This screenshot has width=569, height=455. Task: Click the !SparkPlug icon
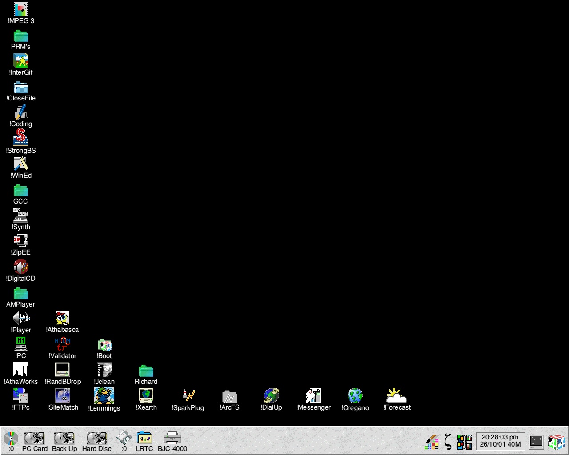[188, 400]
